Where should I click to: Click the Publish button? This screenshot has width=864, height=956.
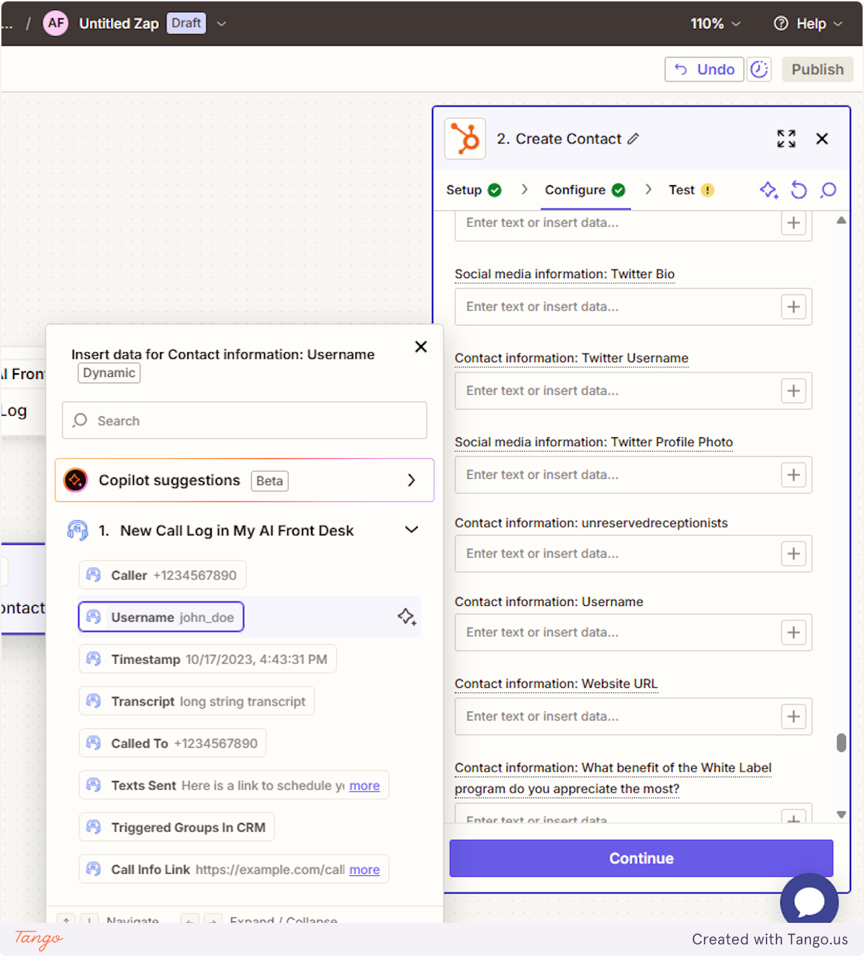click(x=817, y=69)
